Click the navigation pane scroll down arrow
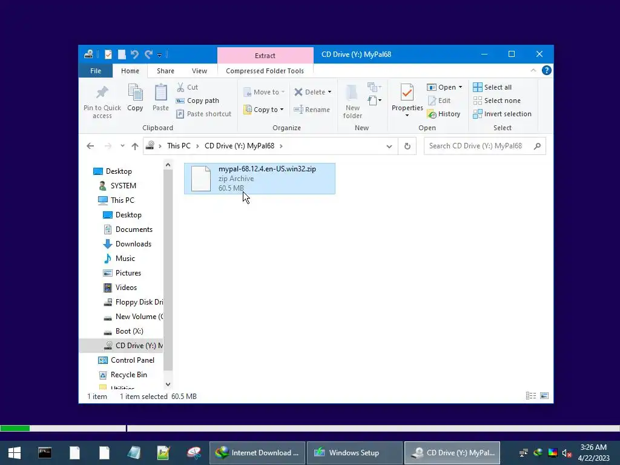This screenshot has width=620, height=465. tap(168, 384)
